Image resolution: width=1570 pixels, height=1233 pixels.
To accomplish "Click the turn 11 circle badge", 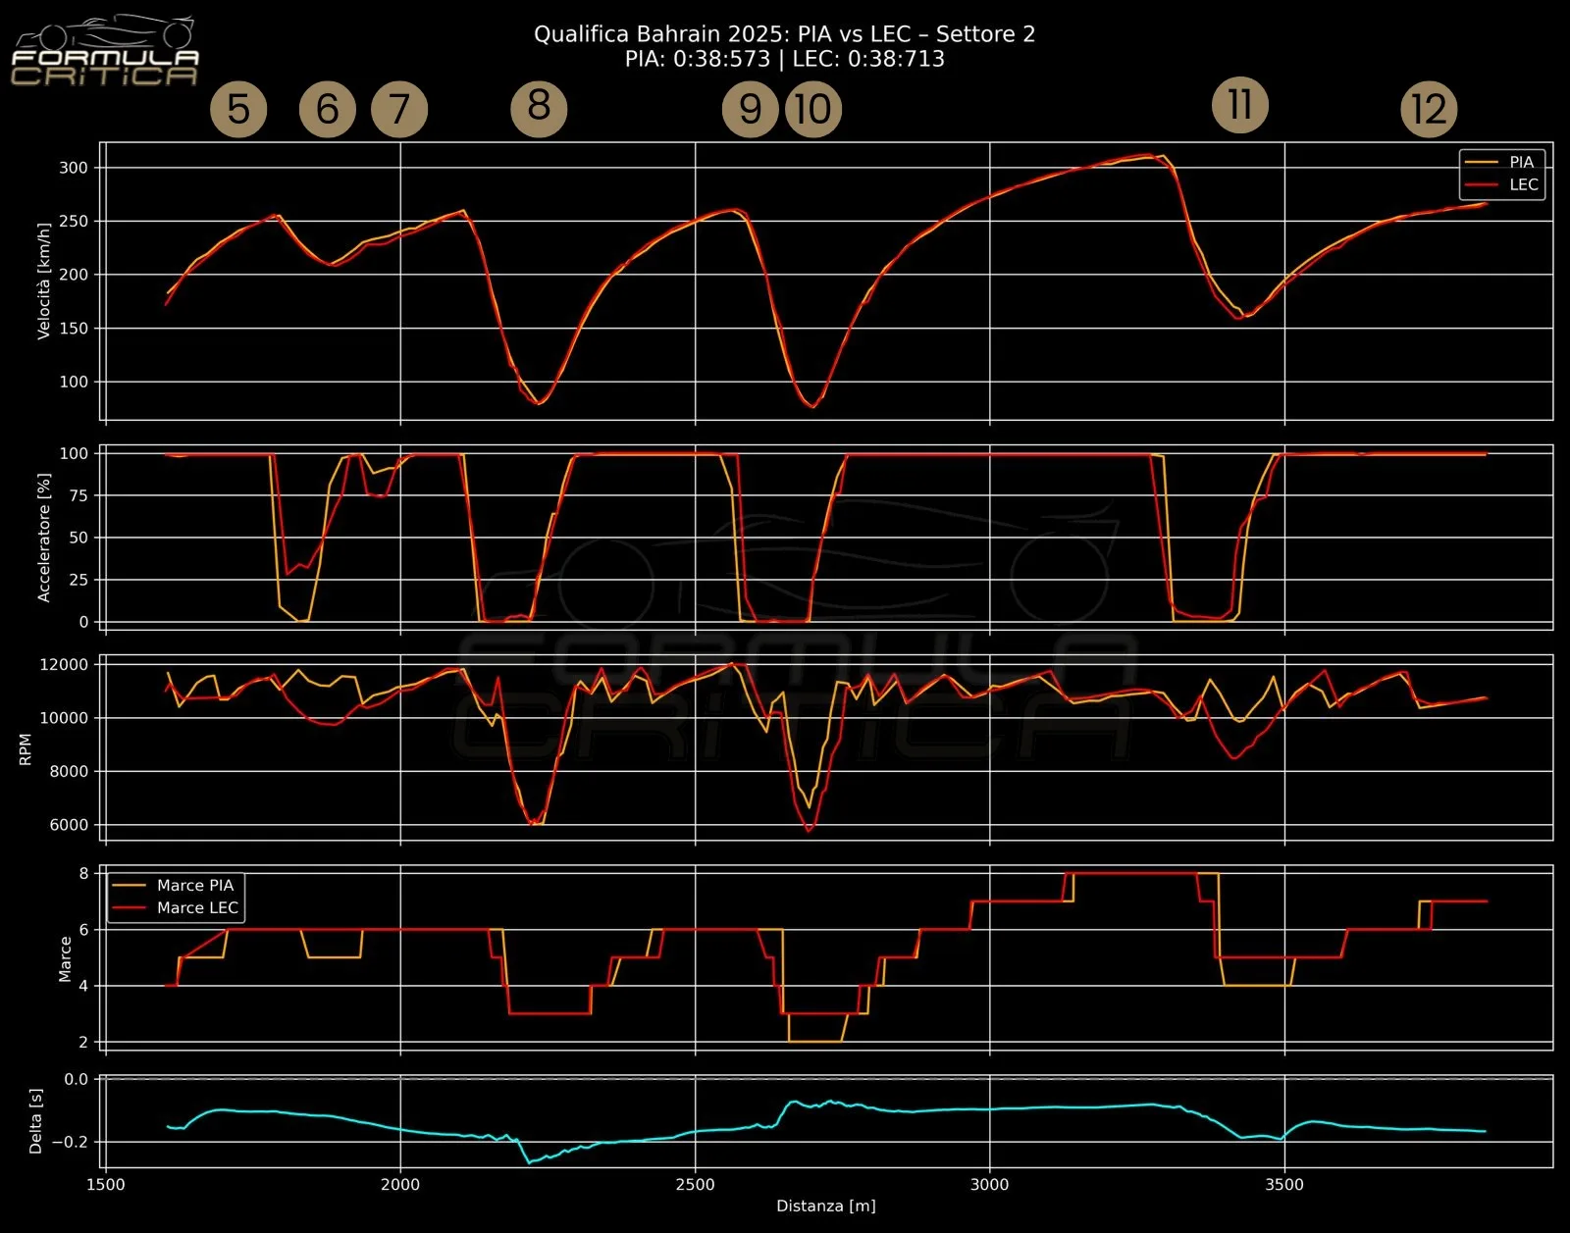I will click(x=1240, y=104).
